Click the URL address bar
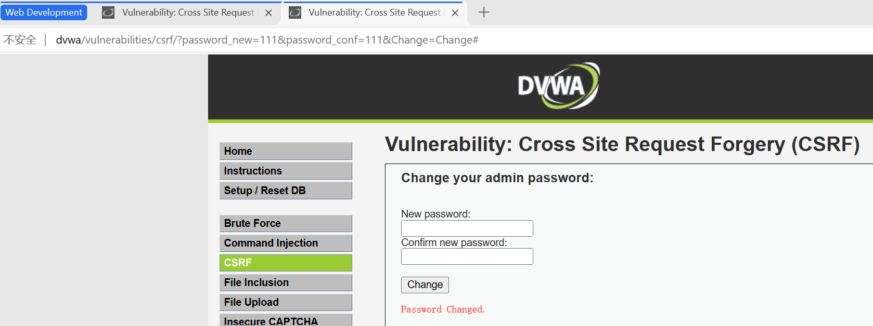The height and width of the screenshot is (326, 873). pos(267,40)
